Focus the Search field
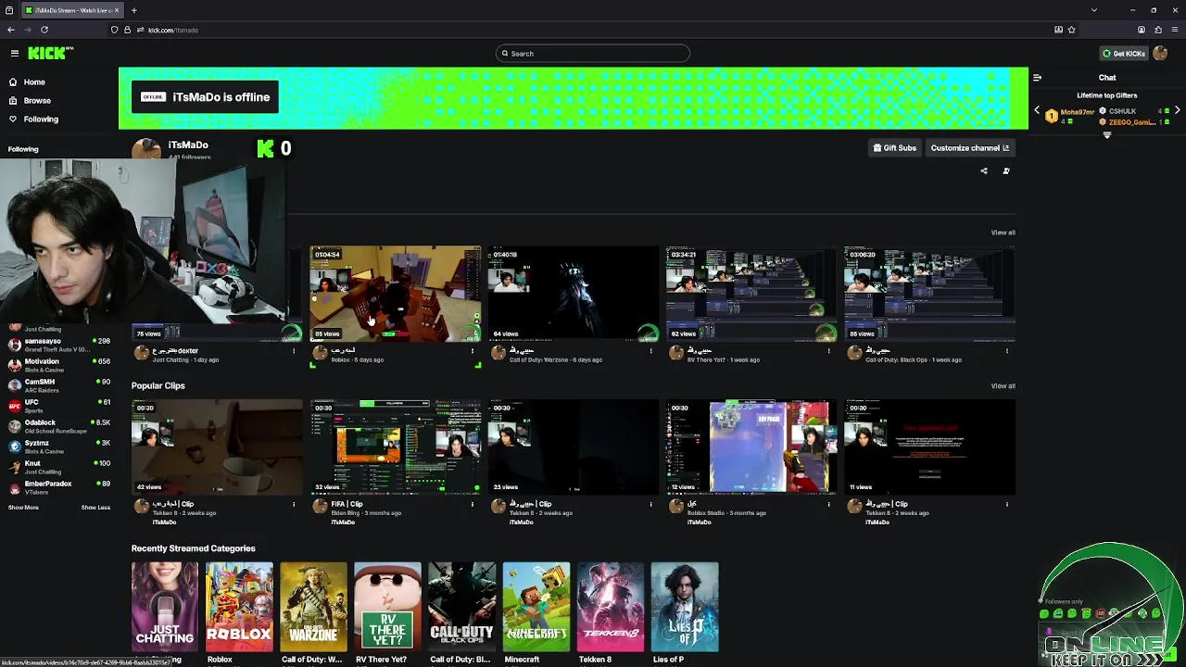Screen dimensions: 1186x667 coord(593,54)
